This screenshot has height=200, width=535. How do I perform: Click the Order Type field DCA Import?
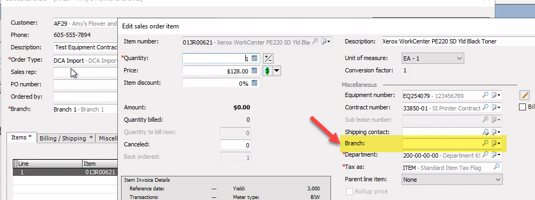(x=85, y=61)
